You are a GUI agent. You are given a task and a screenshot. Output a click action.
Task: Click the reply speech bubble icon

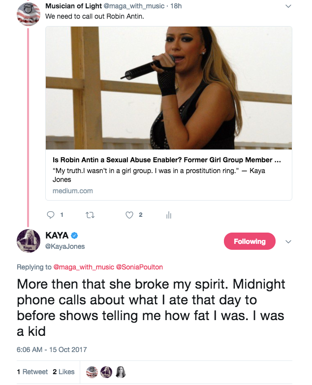(x=50, y=215)
